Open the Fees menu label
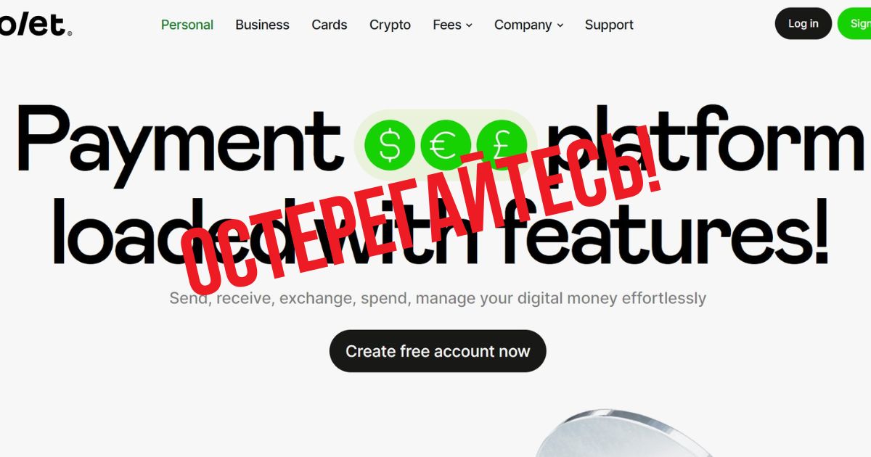This screenshot has width=871, height=457. click(x=447, y=25)
